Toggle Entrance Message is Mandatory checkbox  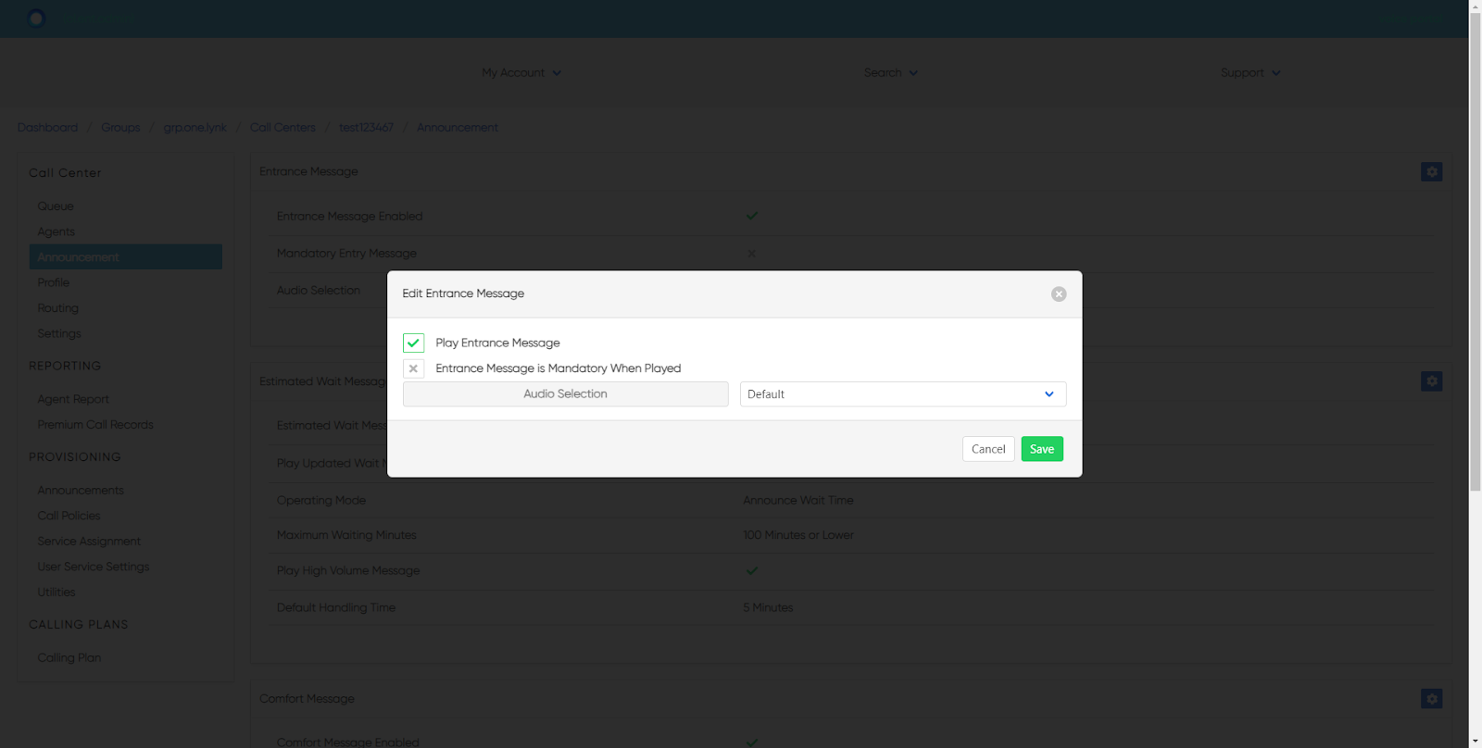point(414,368)
